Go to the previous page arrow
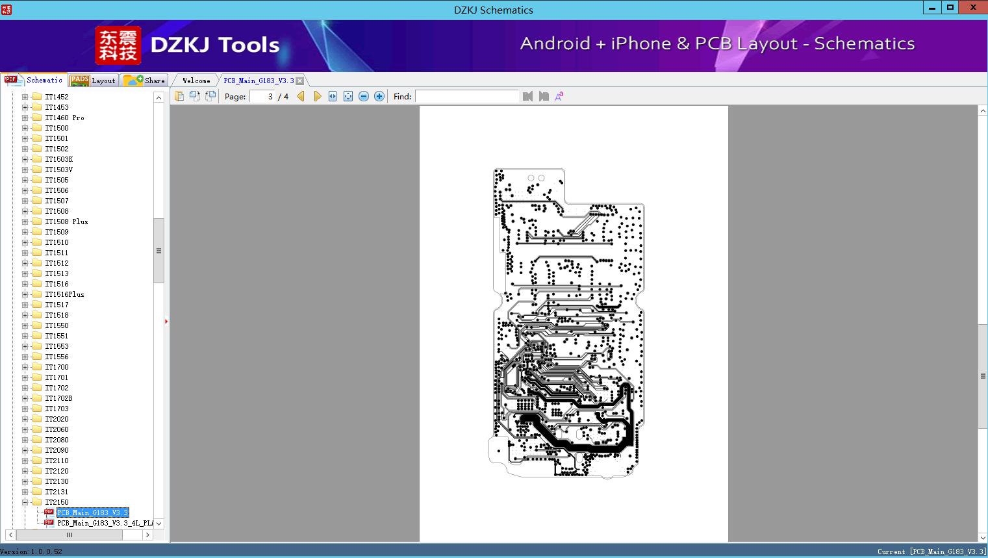 [301, 96]
